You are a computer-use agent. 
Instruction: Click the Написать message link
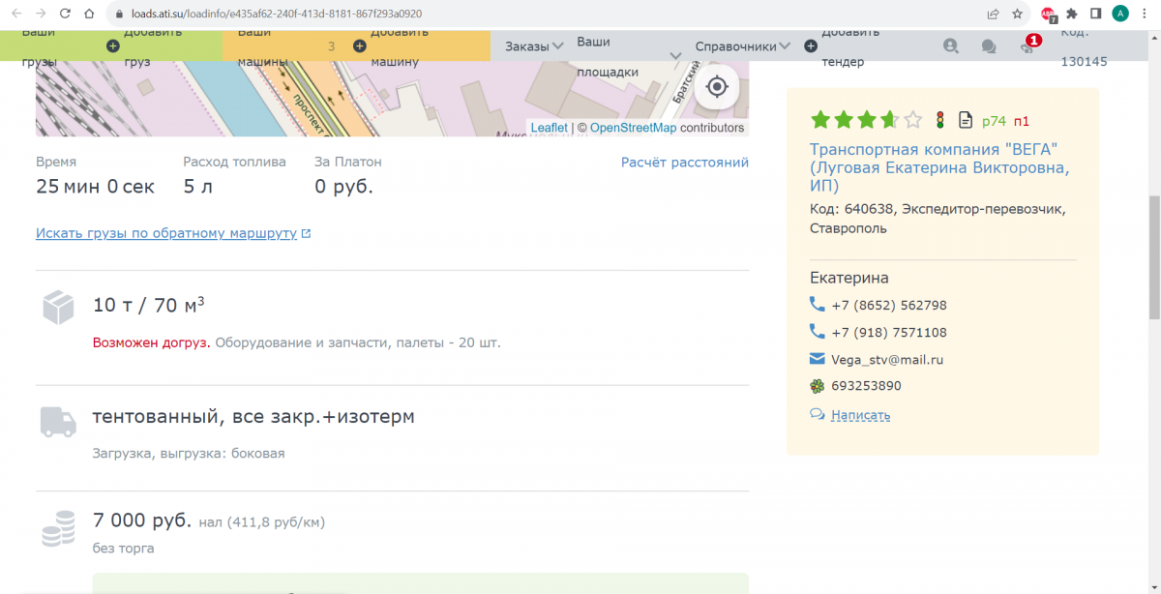[x=860, y=415]
